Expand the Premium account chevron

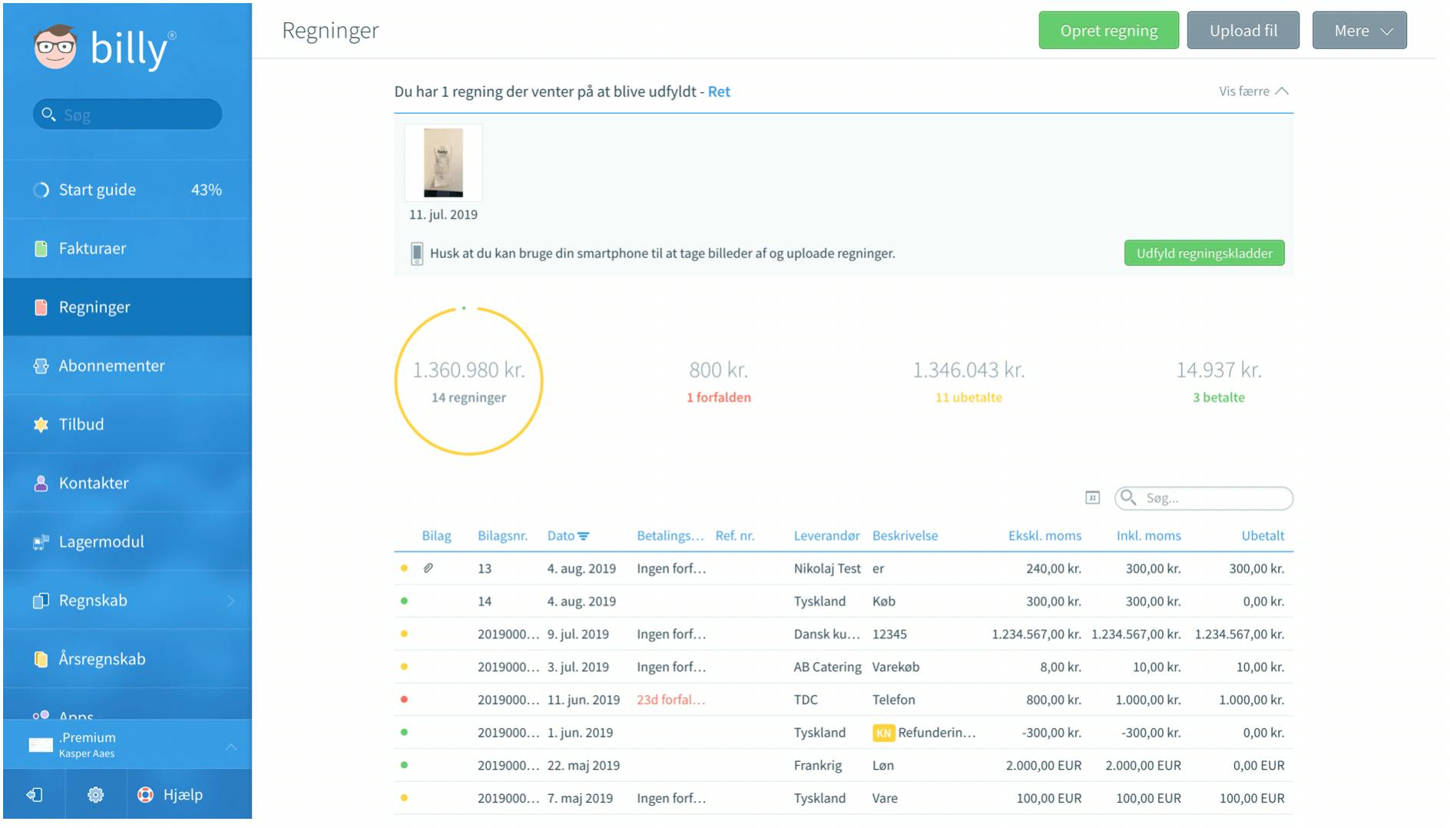point(231,746)
